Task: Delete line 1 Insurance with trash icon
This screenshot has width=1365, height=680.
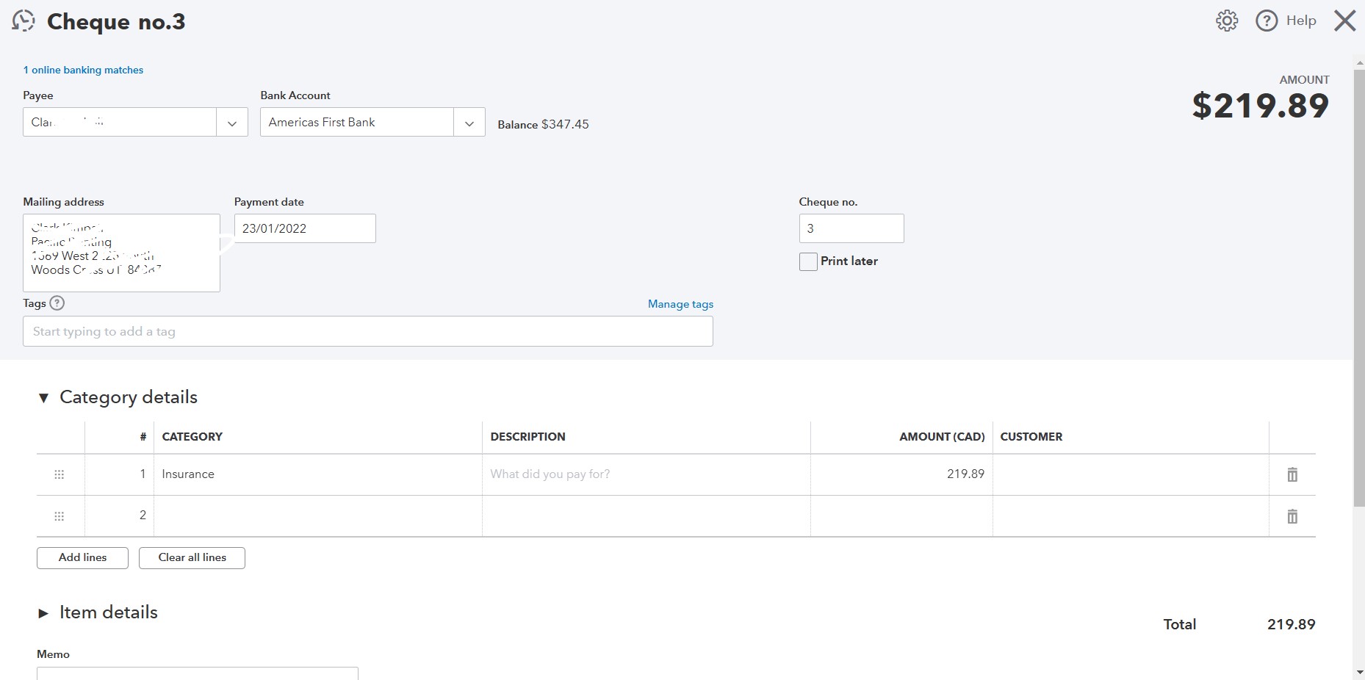Action: (x=1292, y=474)
